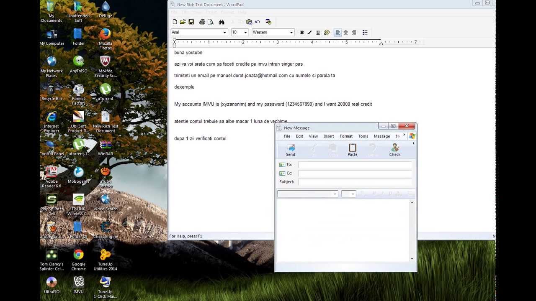Screen dimensions: 536x301
Task: Open the Arial font dropdown in WordPad
Action: coord(224,33)
